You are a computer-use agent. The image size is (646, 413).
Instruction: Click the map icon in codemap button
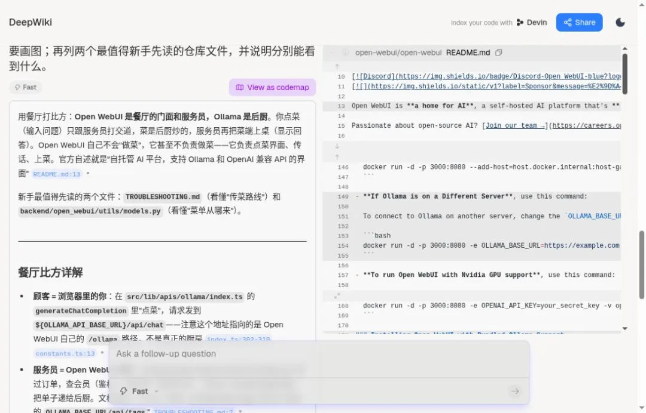[239, 87]
